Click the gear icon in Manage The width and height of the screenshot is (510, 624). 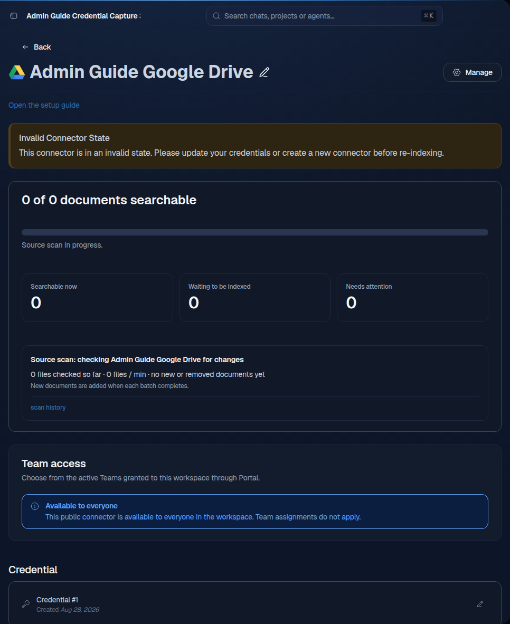tap(457, 72)
